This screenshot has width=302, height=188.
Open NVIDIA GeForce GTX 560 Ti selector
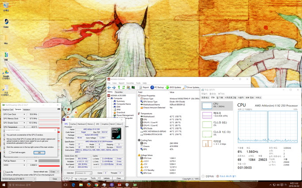pyautogui.click(x=19, y=179)
